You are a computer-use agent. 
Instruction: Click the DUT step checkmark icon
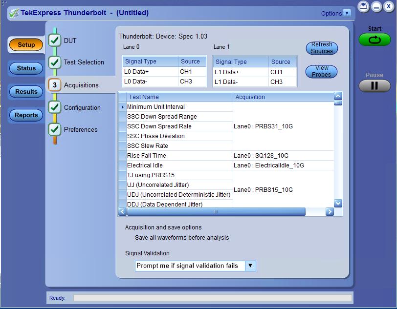[55, 41]
